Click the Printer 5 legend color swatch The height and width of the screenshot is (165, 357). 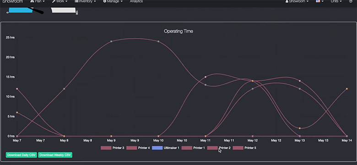(x=238, y=148)
